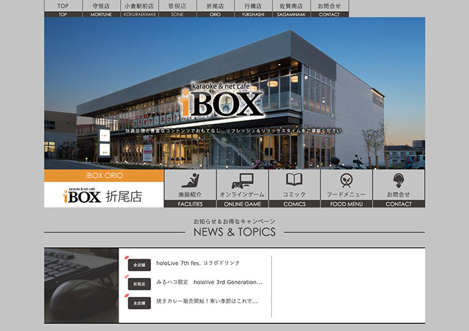Select the 曽根店 SONE tab

point(177,8)
